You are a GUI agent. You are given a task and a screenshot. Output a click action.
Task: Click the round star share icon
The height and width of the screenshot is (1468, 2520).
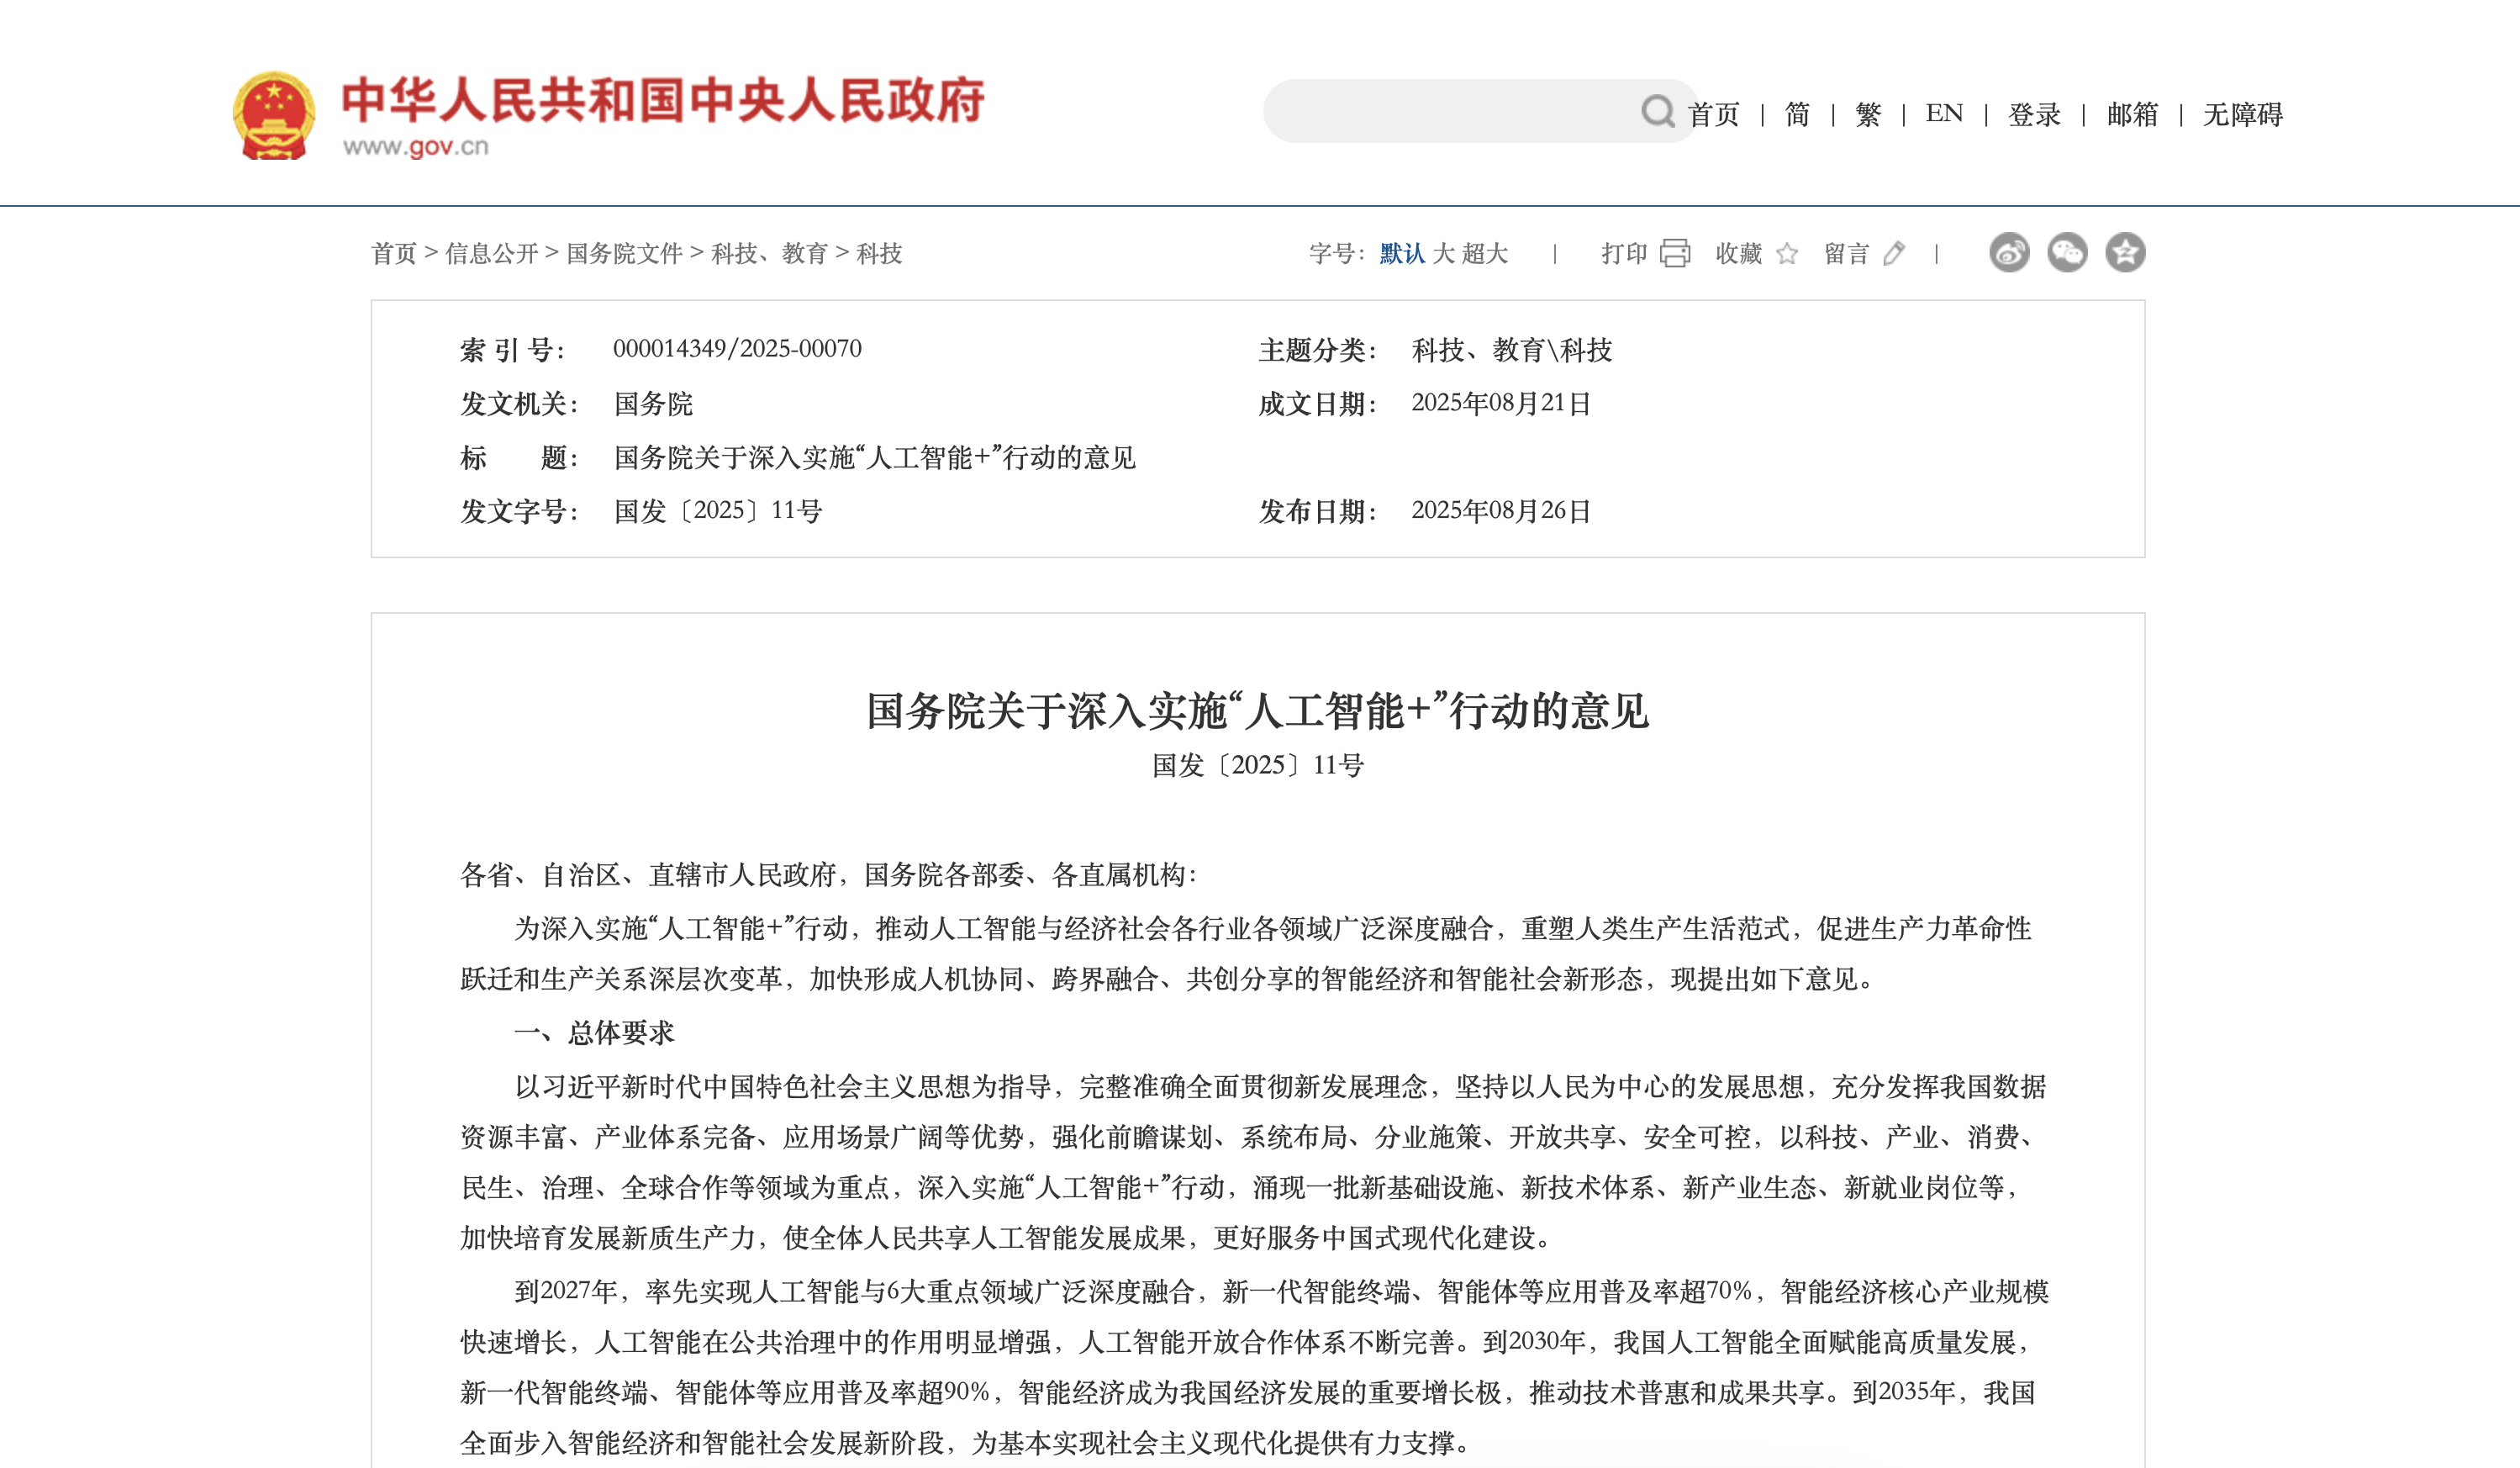click(2125, 252)
